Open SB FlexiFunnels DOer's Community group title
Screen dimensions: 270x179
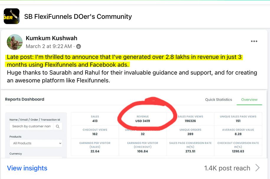coord(78,17)
